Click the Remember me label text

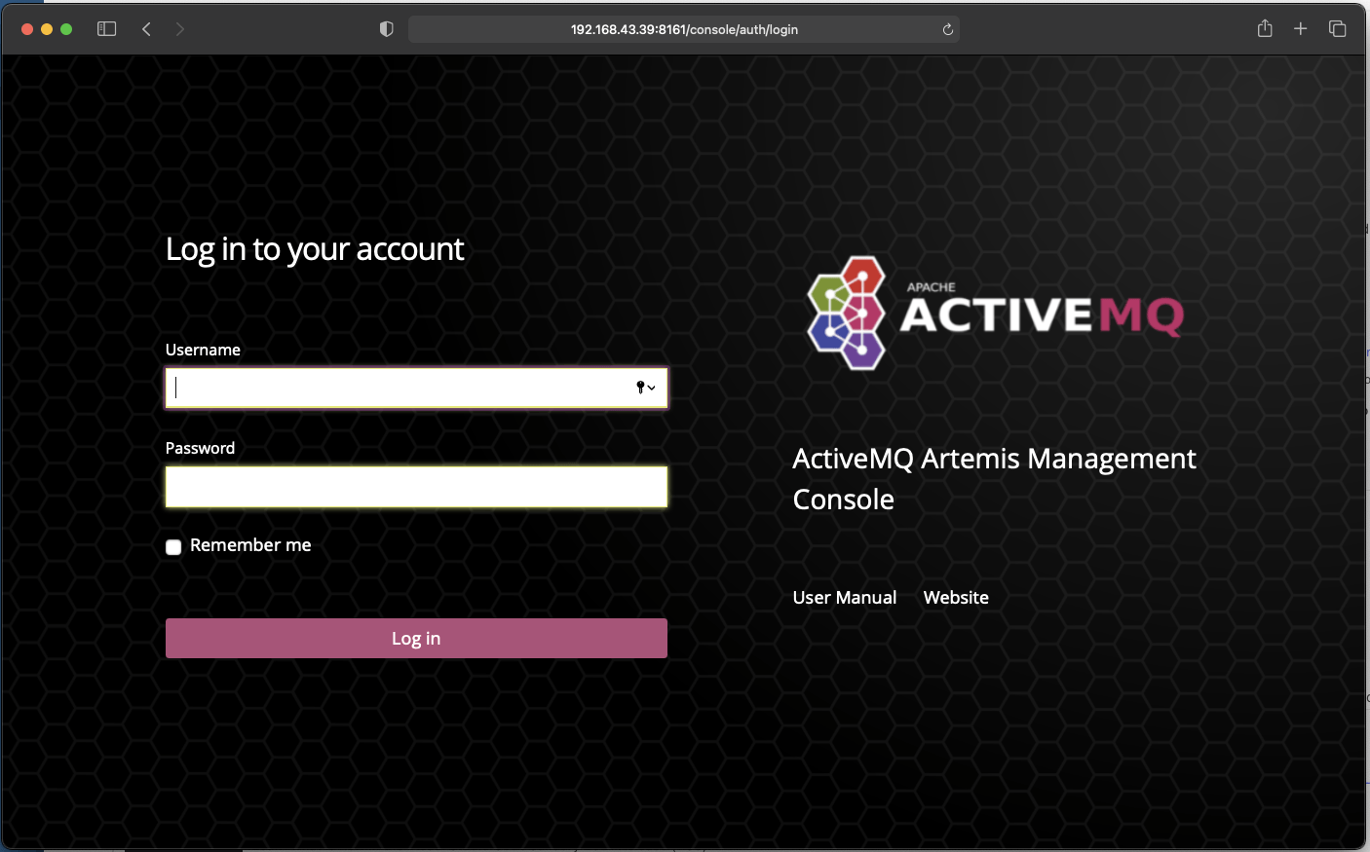click(250, 545)
